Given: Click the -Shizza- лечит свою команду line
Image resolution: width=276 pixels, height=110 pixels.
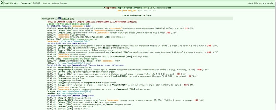Looking at the screenshot, I should 83,61.
